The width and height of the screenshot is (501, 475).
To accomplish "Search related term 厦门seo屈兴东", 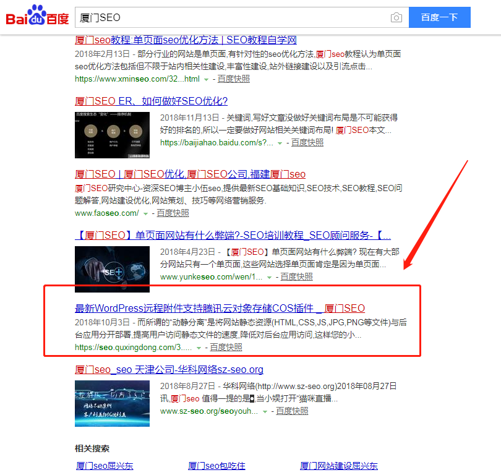I will tap(105, 466).
